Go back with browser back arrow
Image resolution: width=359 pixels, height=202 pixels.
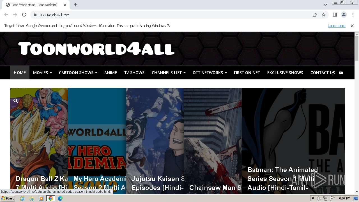[6, 15]
